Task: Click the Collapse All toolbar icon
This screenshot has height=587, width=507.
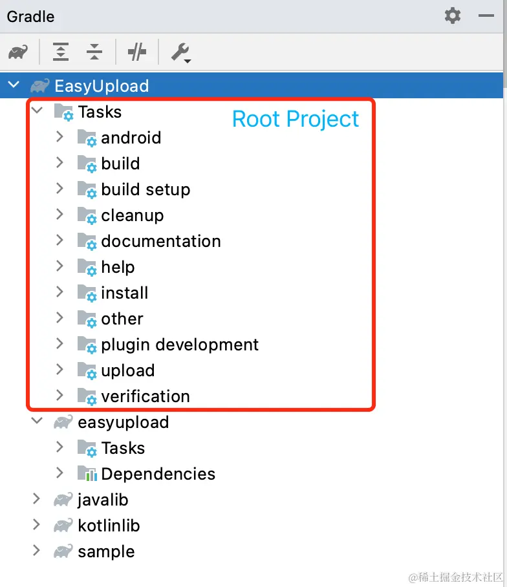Action: coord(94,52)
